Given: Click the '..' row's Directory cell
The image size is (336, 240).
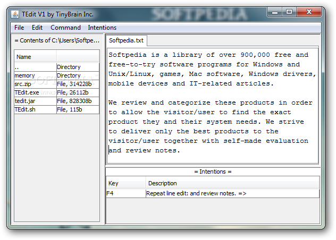Looking at the screenshot, I should coord(78,67).
